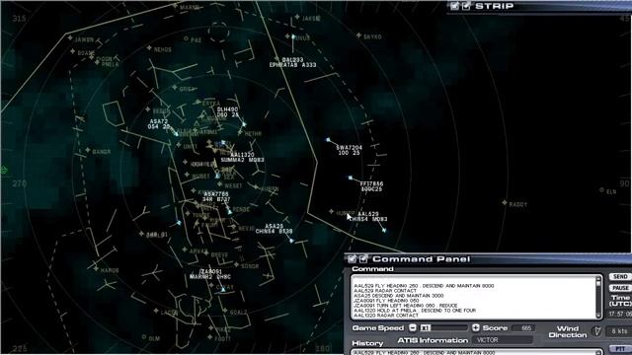The image size is (632, 355).
Task: Click the OLM navaid marker
Action: 144,337
